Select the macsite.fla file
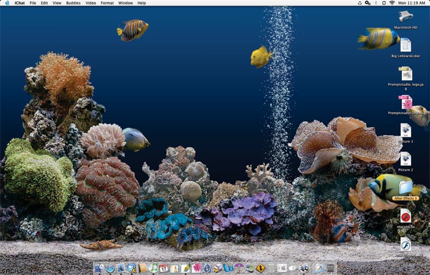The width and height of the screenshot is (430, 275). pyautogui.click(x=406, y=216)
